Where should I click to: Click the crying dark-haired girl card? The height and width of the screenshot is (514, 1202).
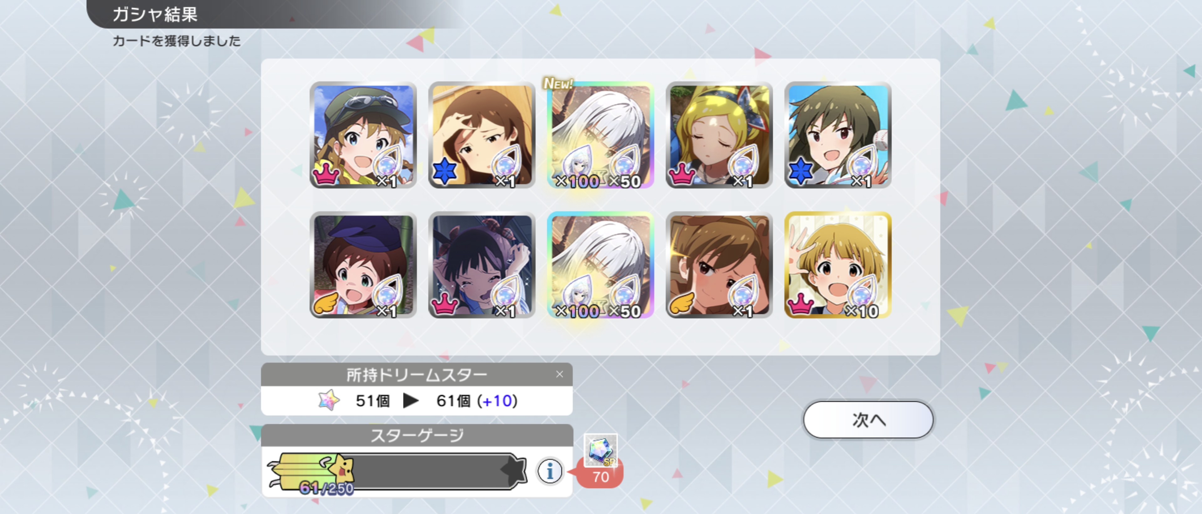click(x=481, y=265)
